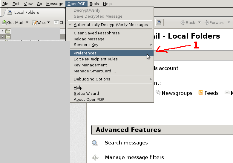Click the Get Mail envelope icon
This screenshot has width=233, height=163.
[4, 22]
